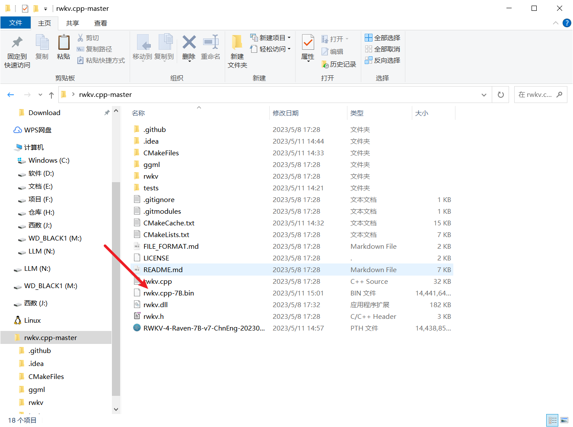The image size is (573, 427).
Task: Go back with the left arrow button
Action: (x=11, y=95)
